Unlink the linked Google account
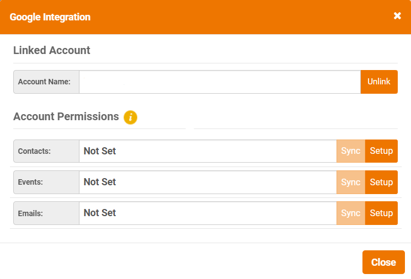The width and height of the screenshot is (411, 279). pyautogui.click(x=379, y=82)
